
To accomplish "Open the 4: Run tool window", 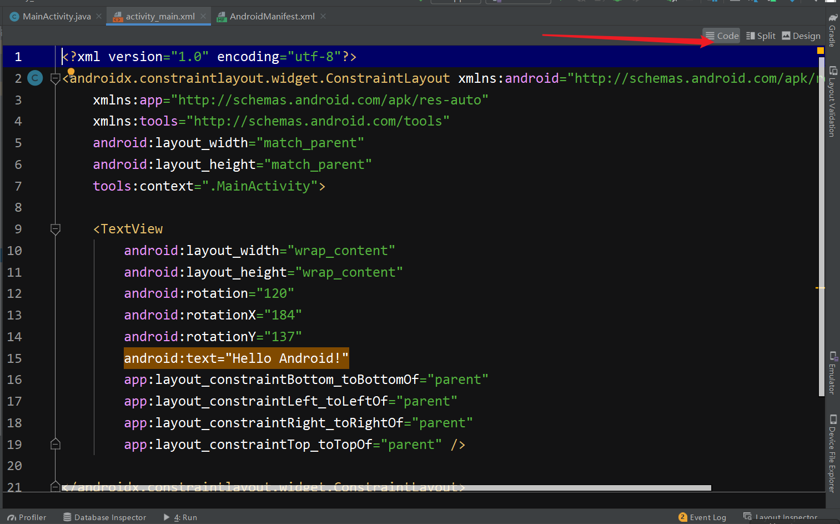I will coord(180,517).
